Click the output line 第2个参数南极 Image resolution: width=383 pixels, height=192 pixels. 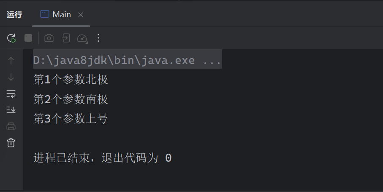pos(71,99)
